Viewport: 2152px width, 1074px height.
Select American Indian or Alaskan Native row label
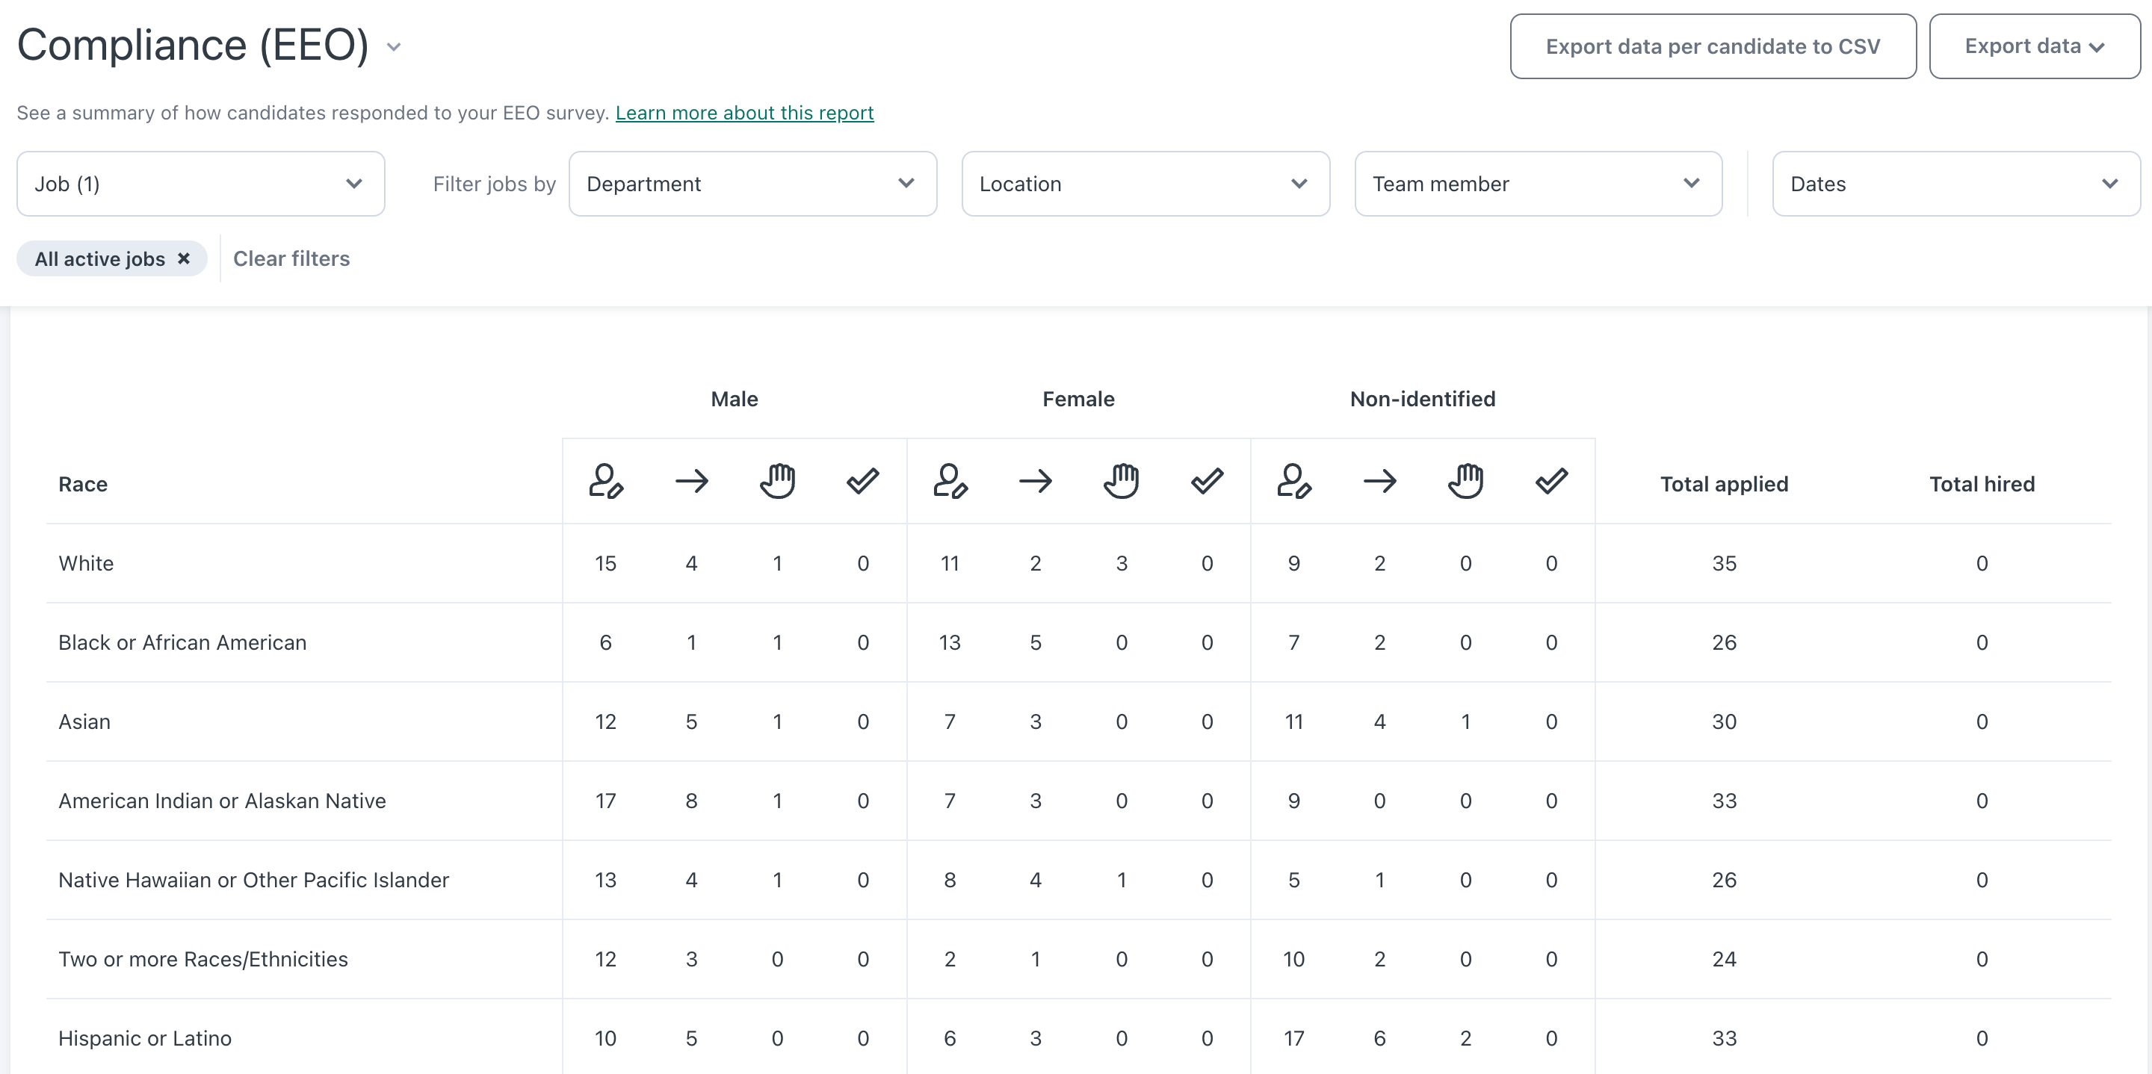[222, 801]
